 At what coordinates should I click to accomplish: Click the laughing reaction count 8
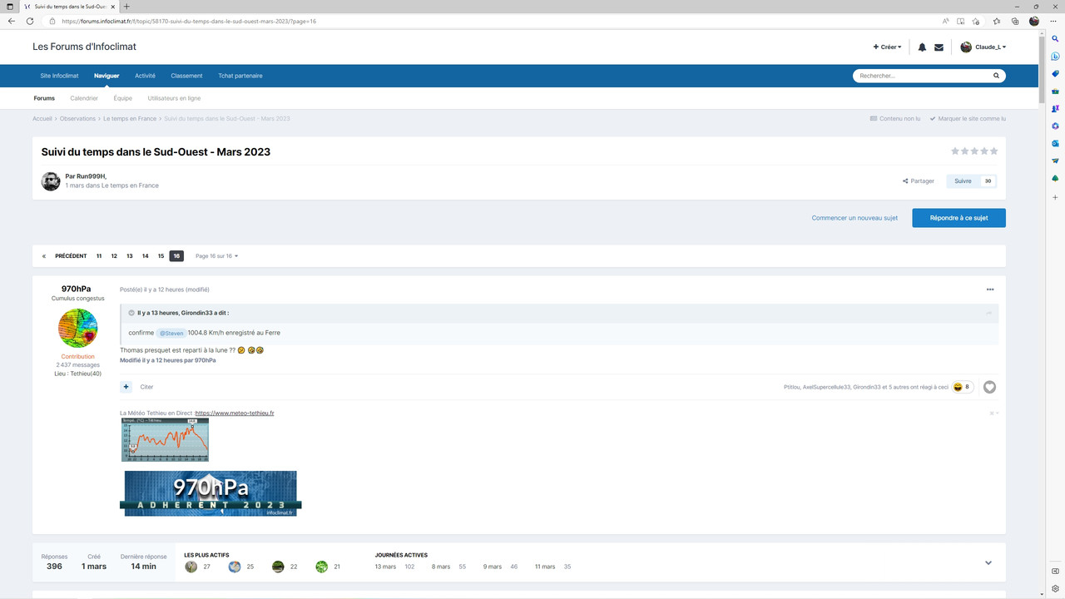(963, 387)
